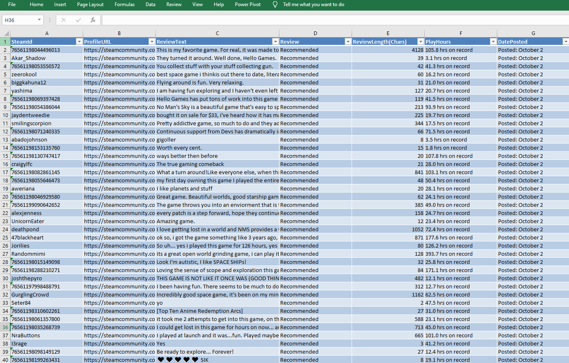
Task: Click inside the formula bar
Action: (x=335, y=20)
